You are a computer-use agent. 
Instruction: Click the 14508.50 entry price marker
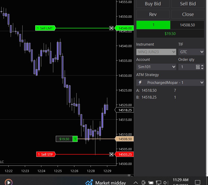point(124,139)
